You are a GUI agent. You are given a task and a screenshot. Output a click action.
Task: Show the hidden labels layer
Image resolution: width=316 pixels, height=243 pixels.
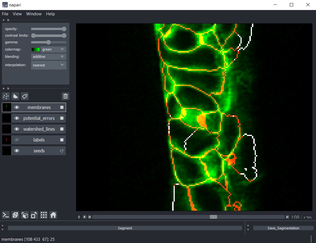pos(17,140)
